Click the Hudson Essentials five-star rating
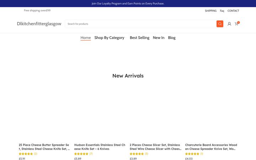Image resolution: width=256 pixels, height=160 pixels. point(81,154)
